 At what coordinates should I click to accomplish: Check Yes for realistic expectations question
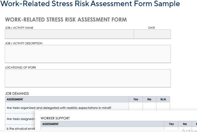click(x=136, y=106)
